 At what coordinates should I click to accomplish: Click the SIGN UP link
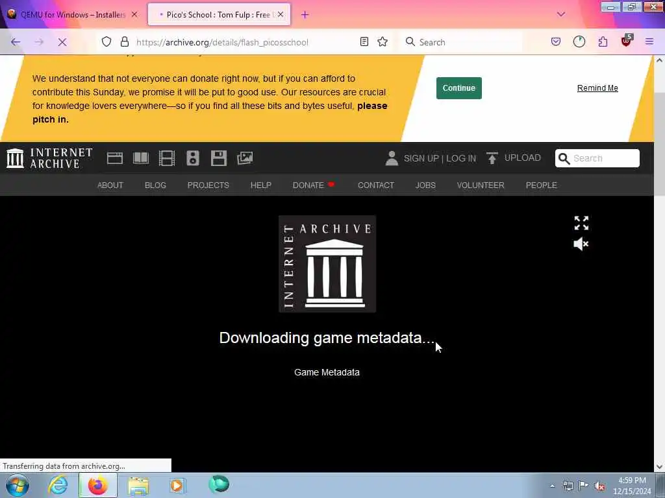coord(421,158)
